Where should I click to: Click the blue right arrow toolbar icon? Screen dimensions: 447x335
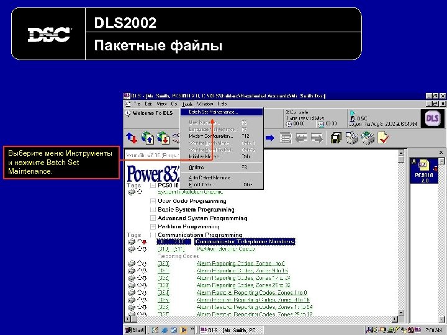pos(269,138)
